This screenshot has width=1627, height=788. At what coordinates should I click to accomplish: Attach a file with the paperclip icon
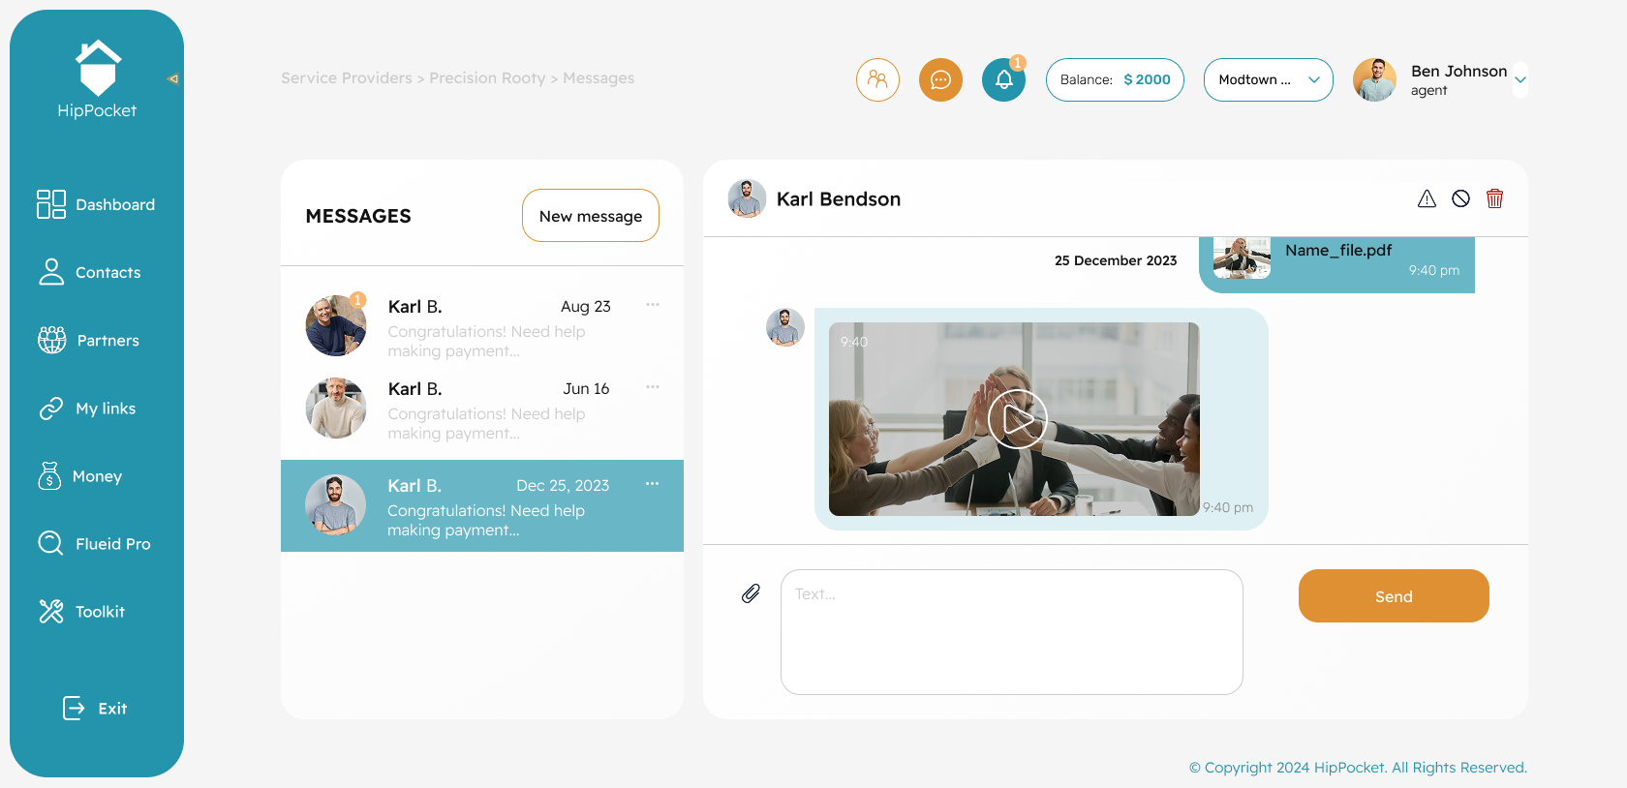pyautogui.click(x=751, y=593)
